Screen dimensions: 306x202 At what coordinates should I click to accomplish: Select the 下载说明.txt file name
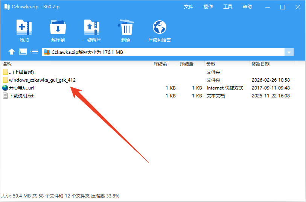pos(21,96)
